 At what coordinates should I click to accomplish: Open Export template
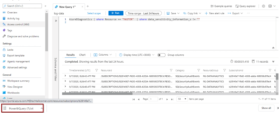16,56
